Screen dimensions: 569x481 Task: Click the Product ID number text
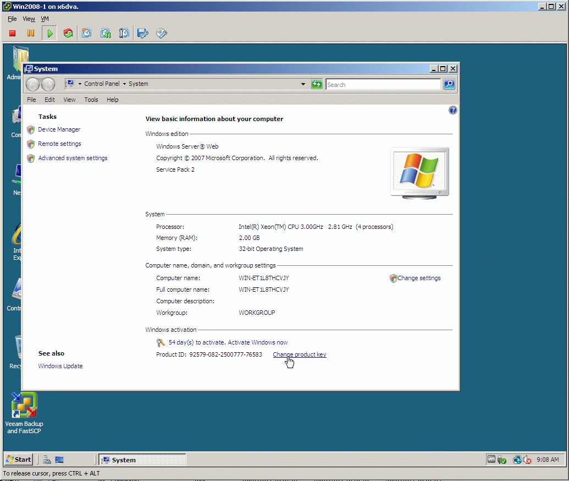pos(226,354)
